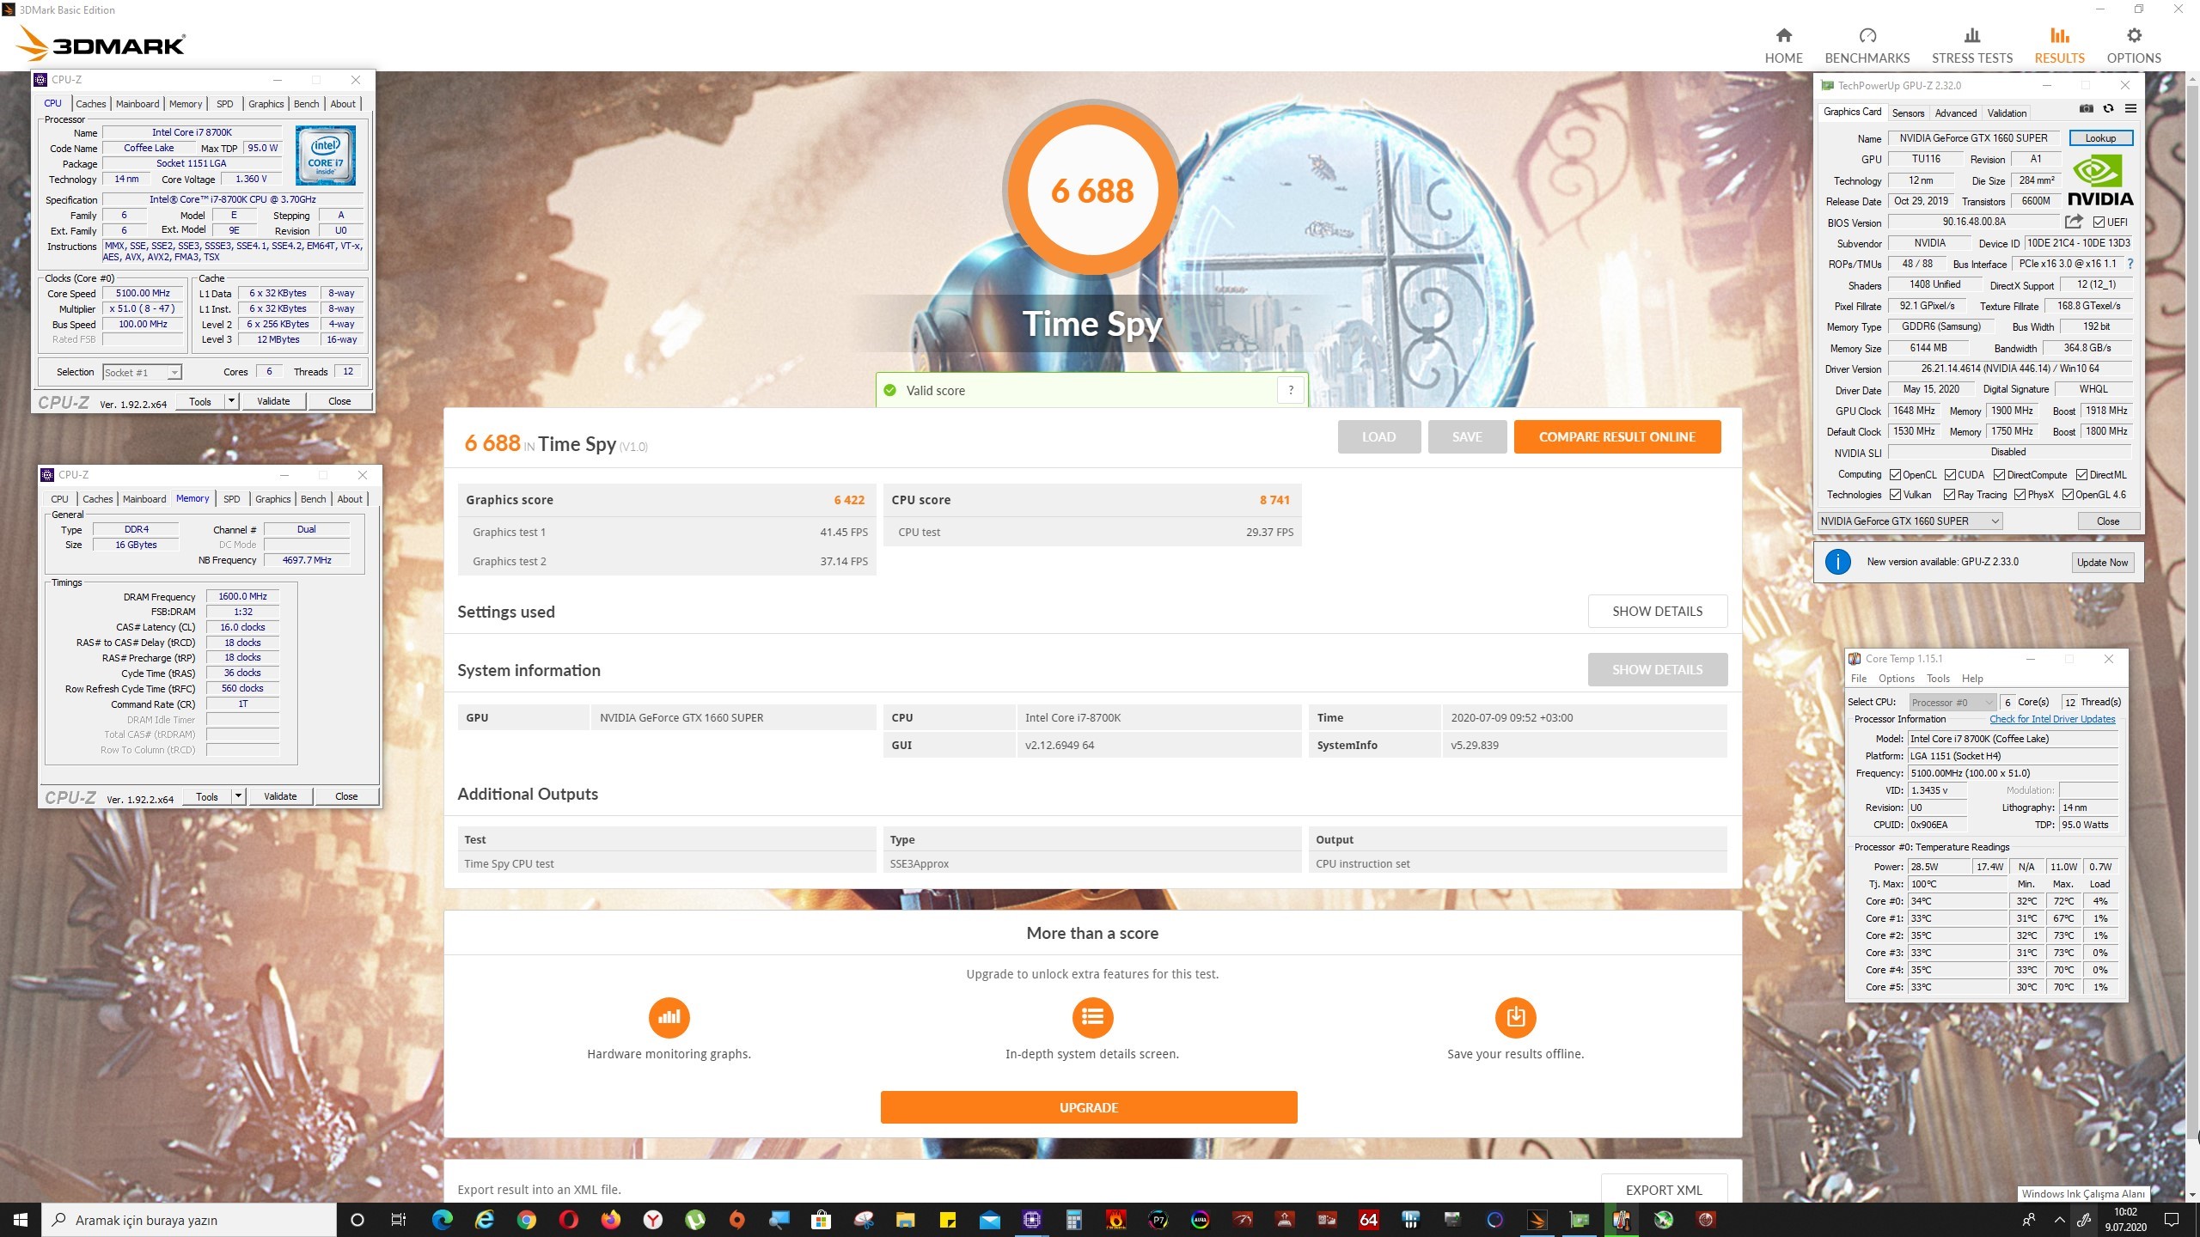Open 3DMark Stress Tests icon
Screen dimensions: 2200x1237
[1971, 36]
